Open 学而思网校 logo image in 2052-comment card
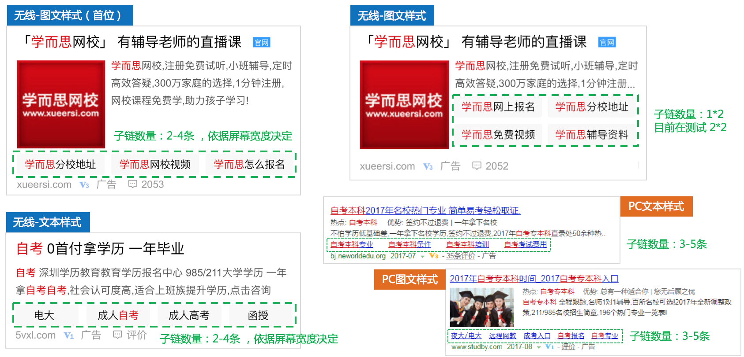The image size is (744, 357). point(404,105)
